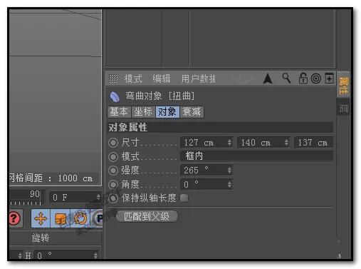Image resolution: width=361 pixels, height=269 pixels.
Task: Switch to the 对象 tab
Action: [167, 112]
